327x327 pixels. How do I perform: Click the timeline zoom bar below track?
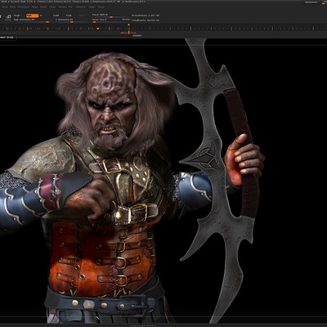click(137, 35)
